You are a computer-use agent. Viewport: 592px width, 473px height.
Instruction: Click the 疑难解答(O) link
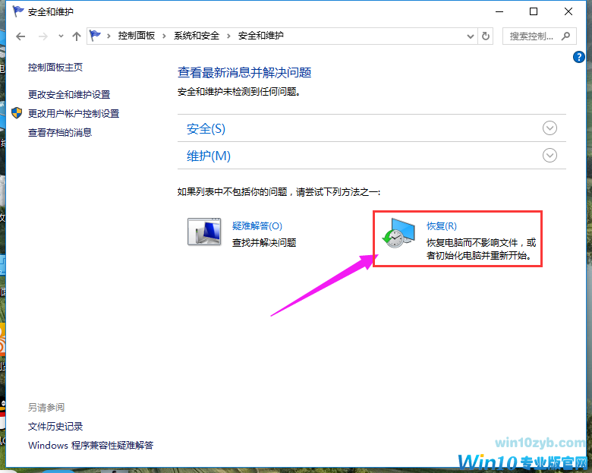257,226
